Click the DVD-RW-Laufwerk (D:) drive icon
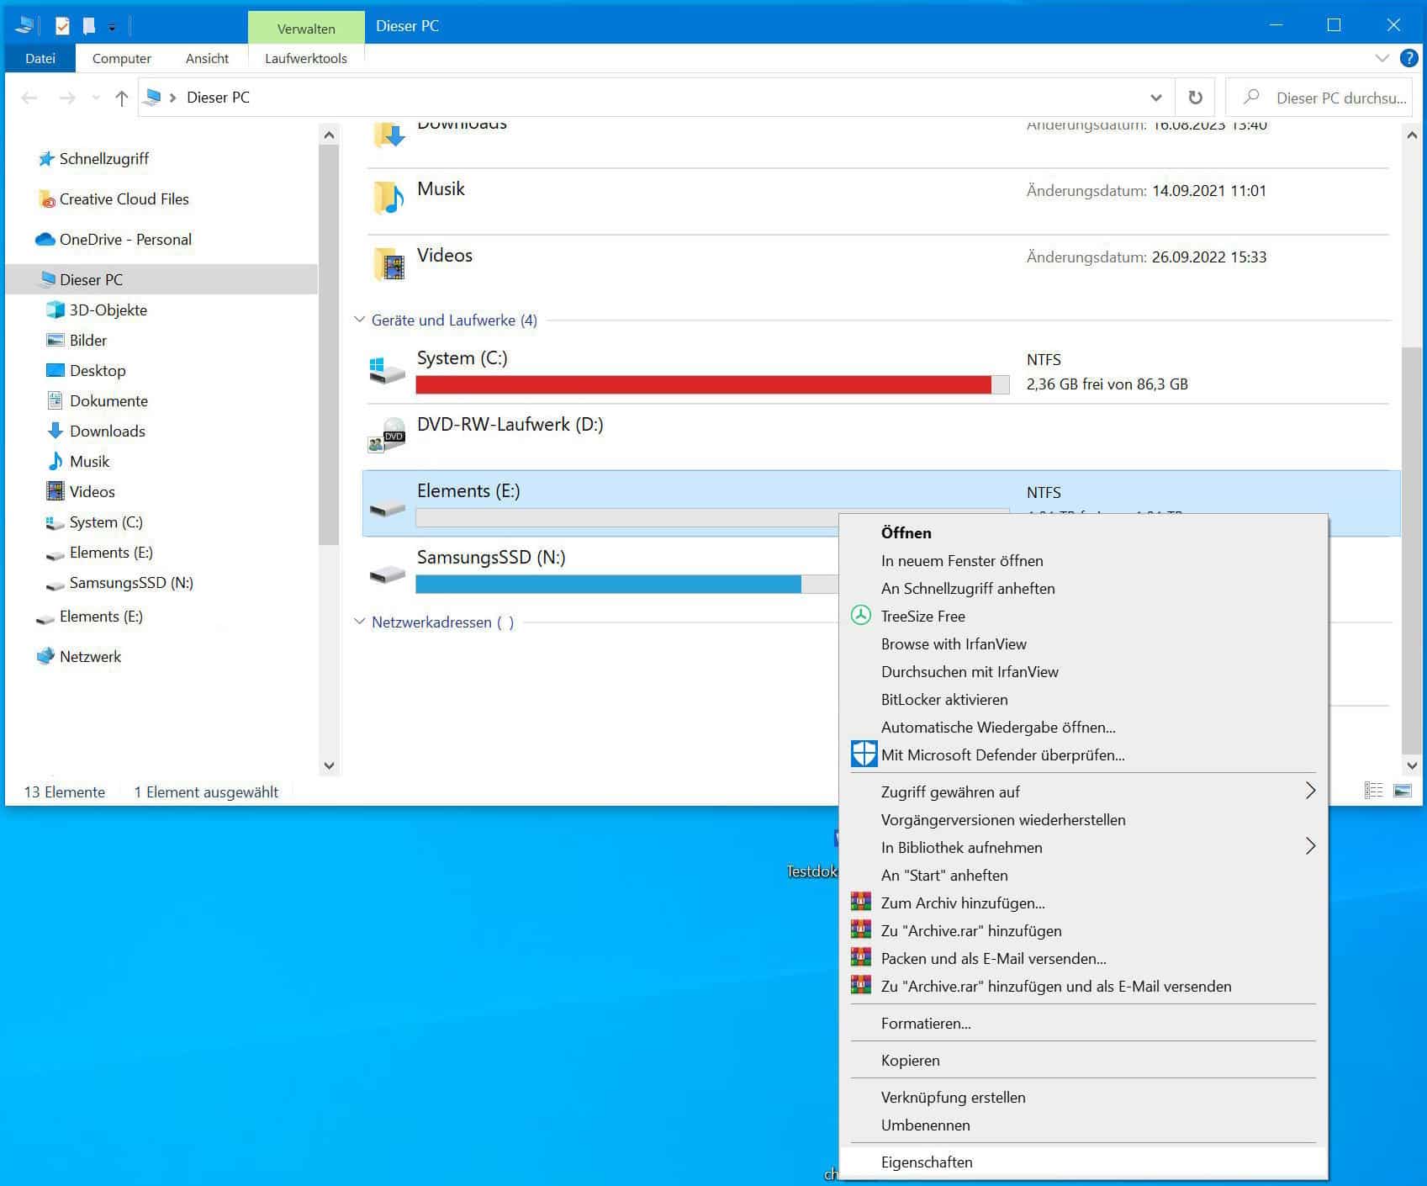Viewport: 1427px width, 1186px height. click(x=388, y=436)
